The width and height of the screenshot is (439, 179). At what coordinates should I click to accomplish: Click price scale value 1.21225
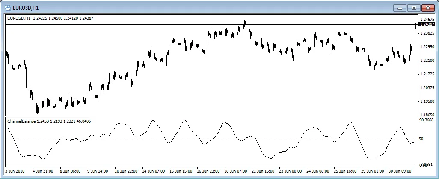point(427,74)
